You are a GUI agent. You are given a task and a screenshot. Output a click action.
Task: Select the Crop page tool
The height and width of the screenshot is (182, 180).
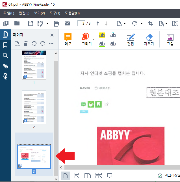tap(150, 23)
